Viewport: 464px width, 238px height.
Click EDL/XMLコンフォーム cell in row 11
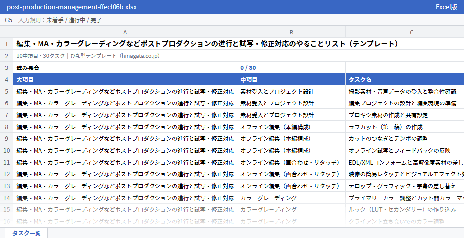[405, 162]
